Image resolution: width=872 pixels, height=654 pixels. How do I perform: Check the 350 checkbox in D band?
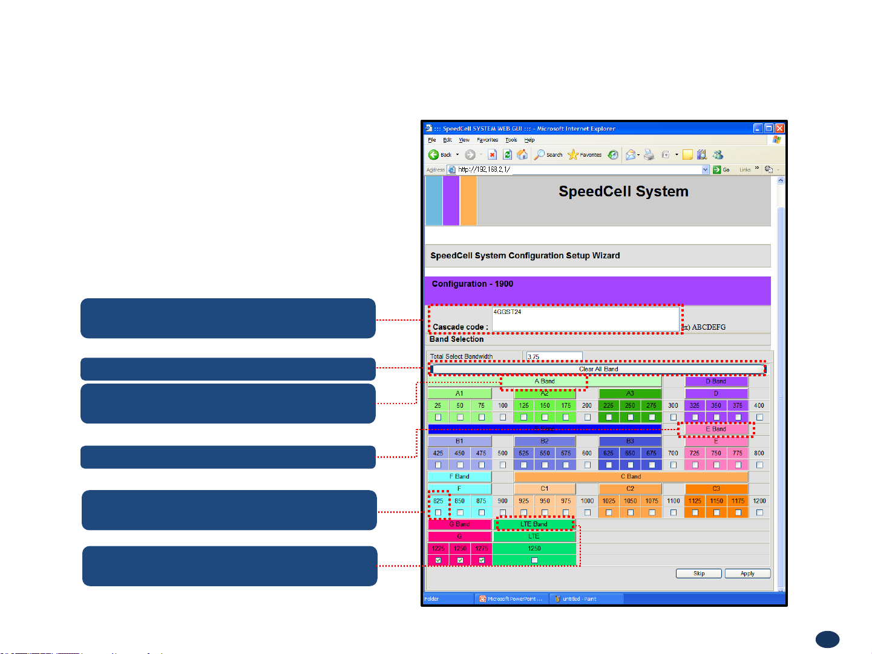point(716,417)
